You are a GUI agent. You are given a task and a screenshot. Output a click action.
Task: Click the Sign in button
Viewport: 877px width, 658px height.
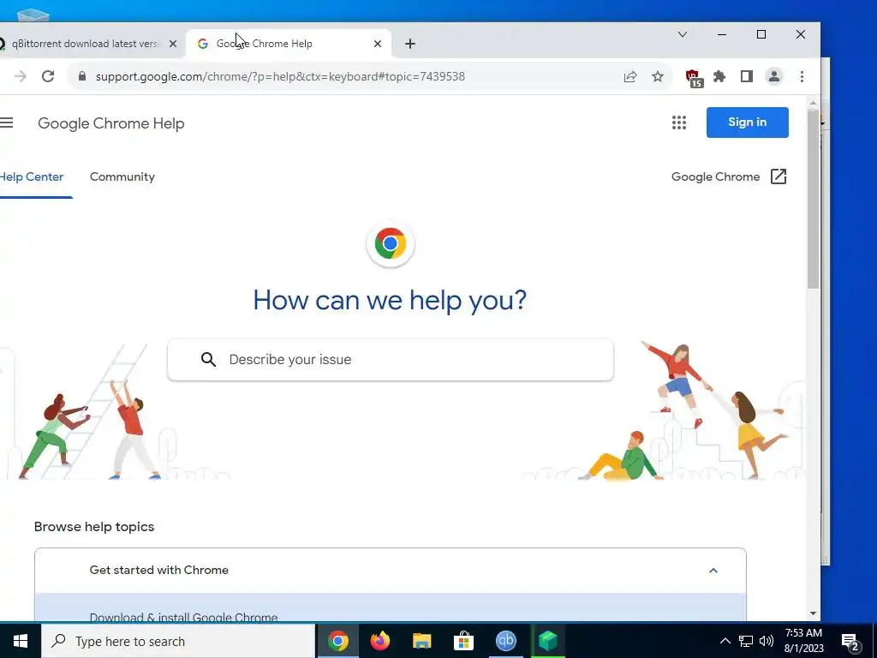click(747, 123)
